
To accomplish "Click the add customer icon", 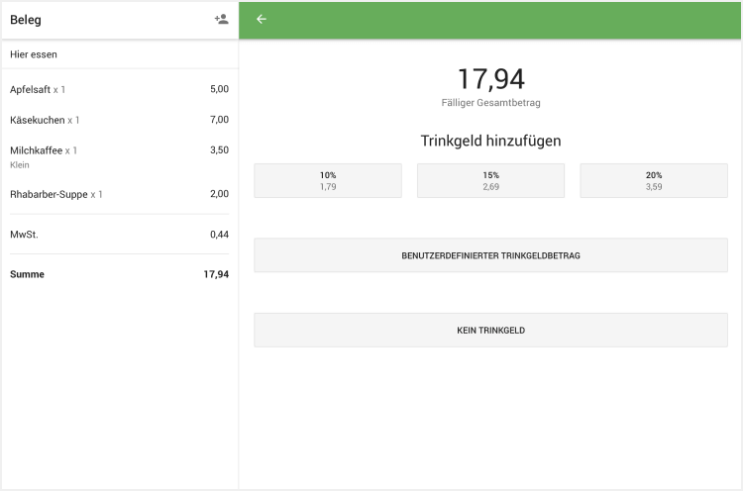I will 221,19.
